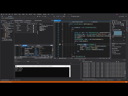This screenshot has height=96, width=128.
Task: Collapse the try block at line 29
Action: 62,29
